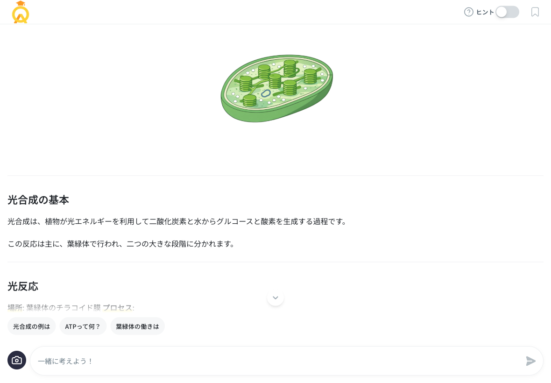The height and width of the screenshot is (383, 551).
Task: Select the 光合成の例は suggestion chip
Action: click(31, 326)
